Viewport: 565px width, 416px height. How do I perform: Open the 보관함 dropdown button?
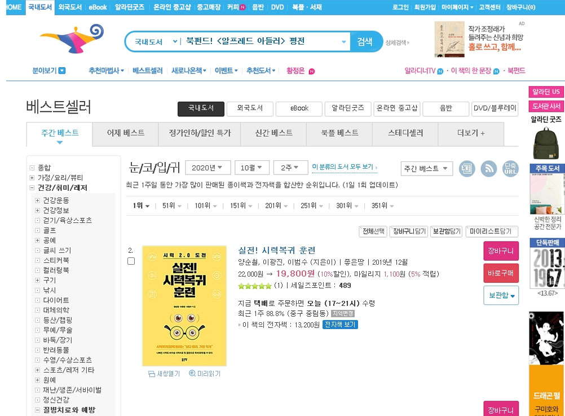click(x=501, y=296)
